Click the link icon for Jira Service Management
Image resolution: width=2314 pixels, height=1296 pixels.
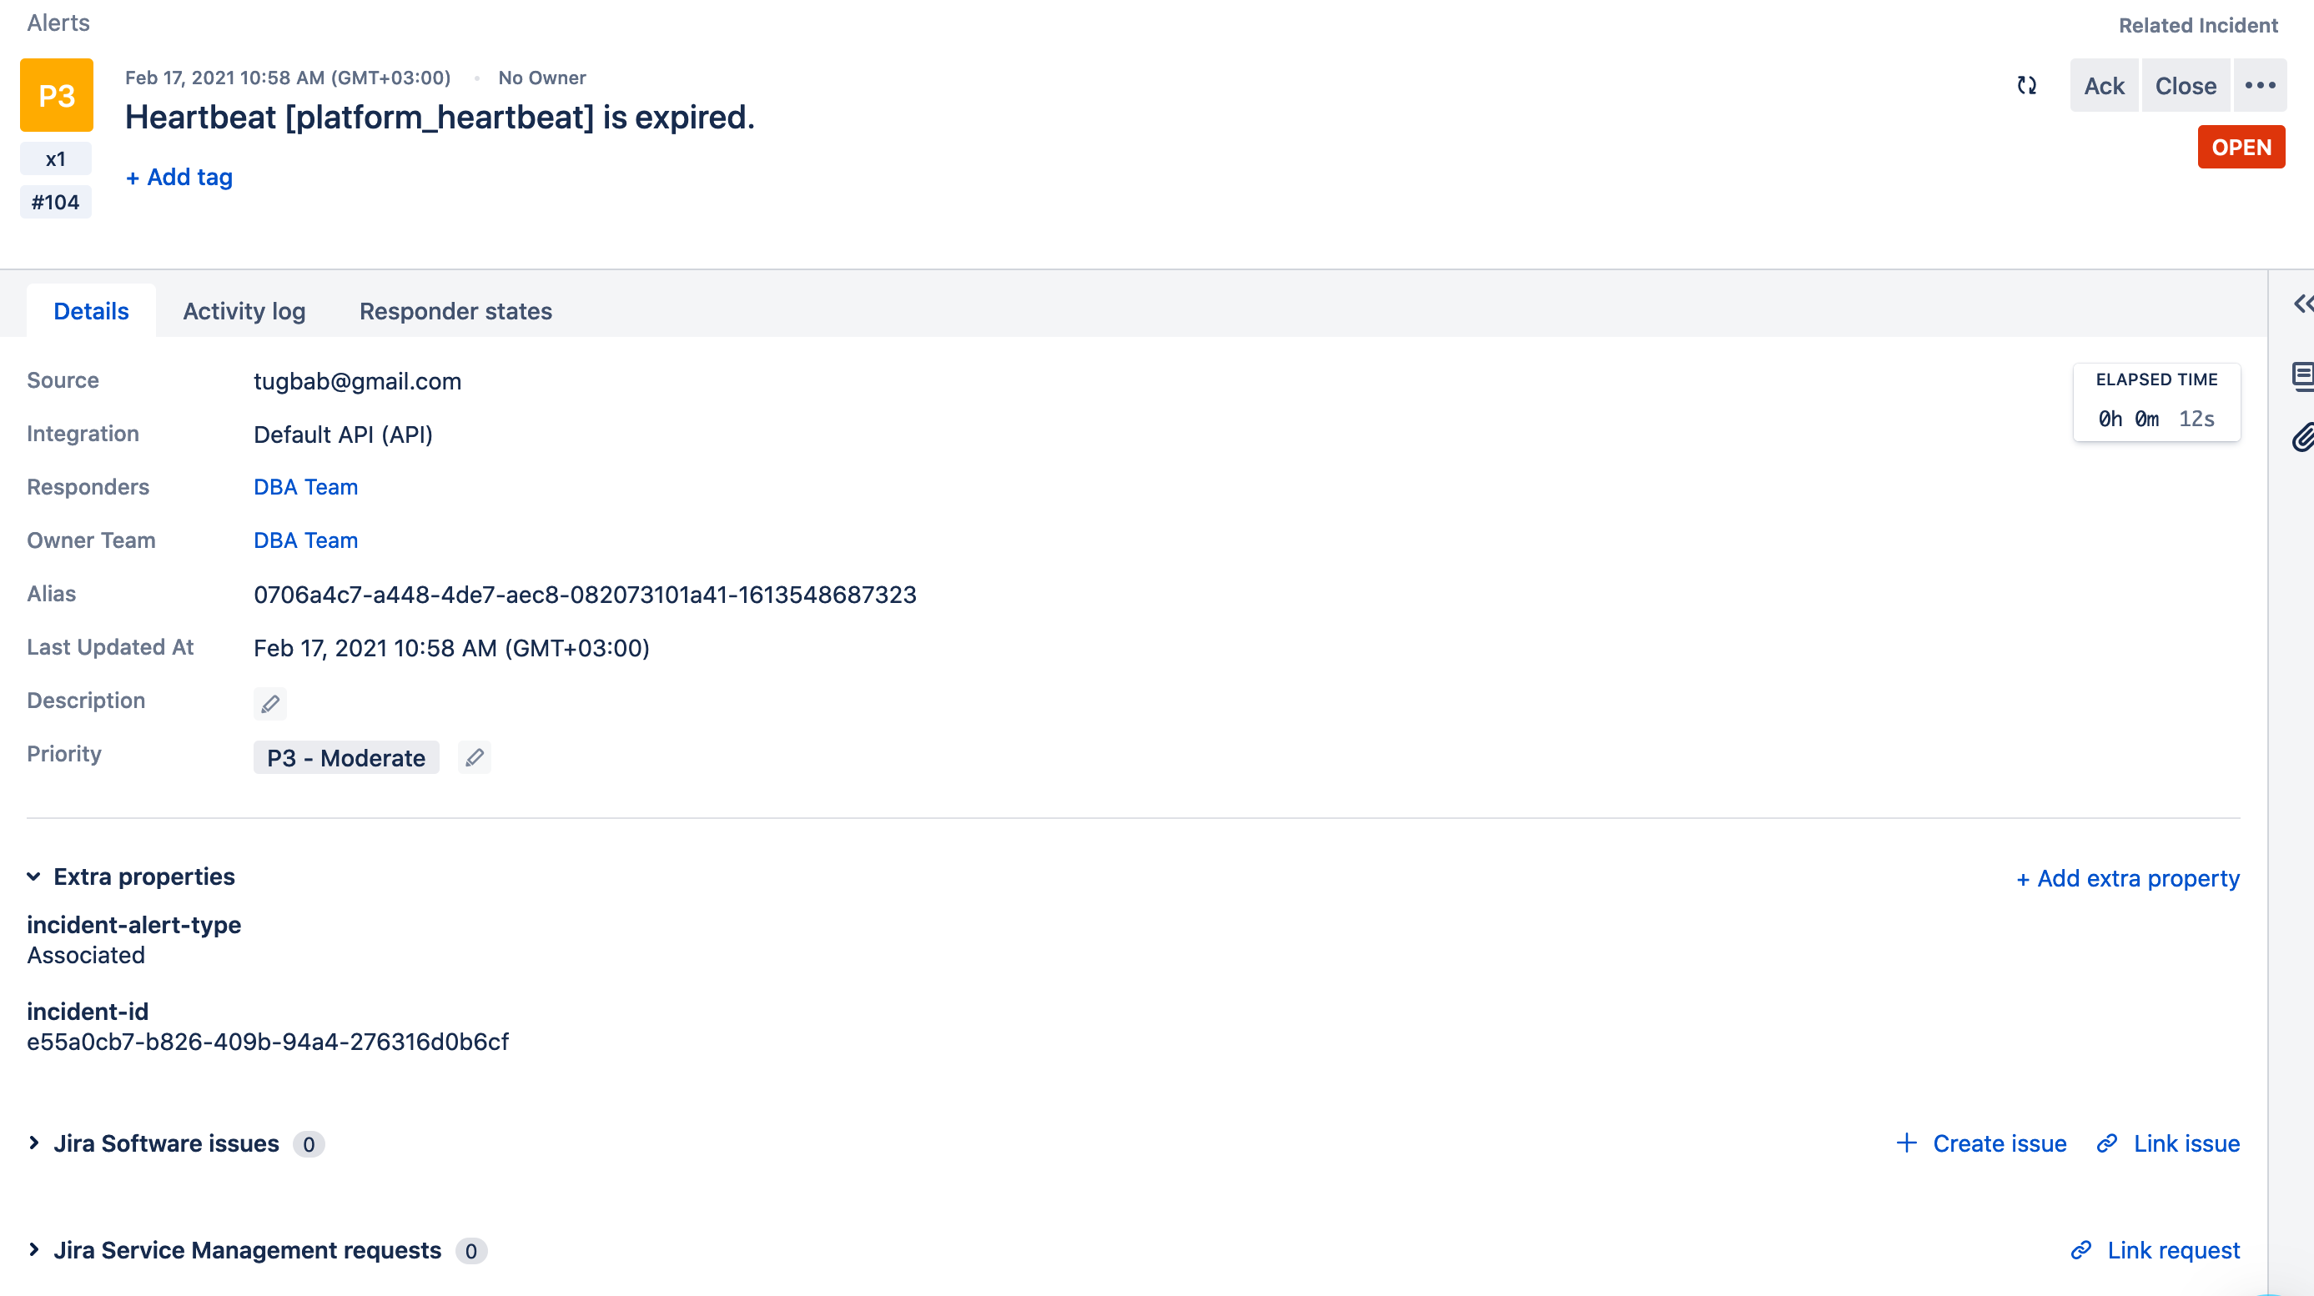click(2084, 1250)
